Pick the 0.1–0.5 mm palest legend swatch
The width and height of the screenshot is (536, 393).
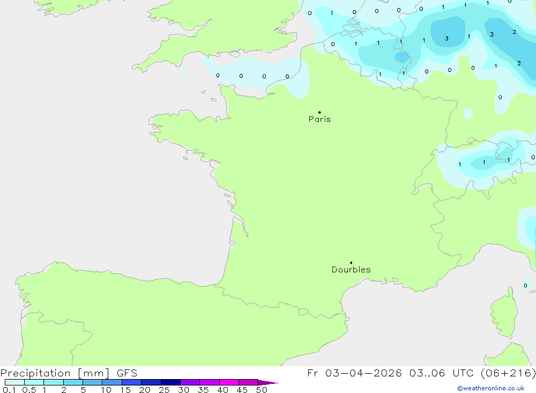(x=14, y=382)
